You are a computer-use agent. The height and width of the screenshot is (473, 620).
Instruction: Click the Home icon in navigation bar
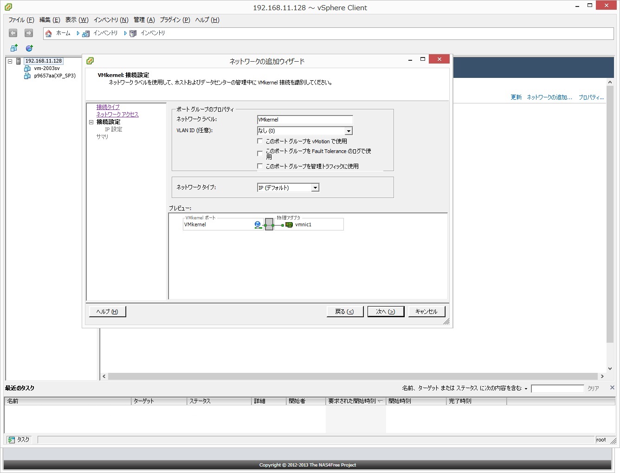48,33
